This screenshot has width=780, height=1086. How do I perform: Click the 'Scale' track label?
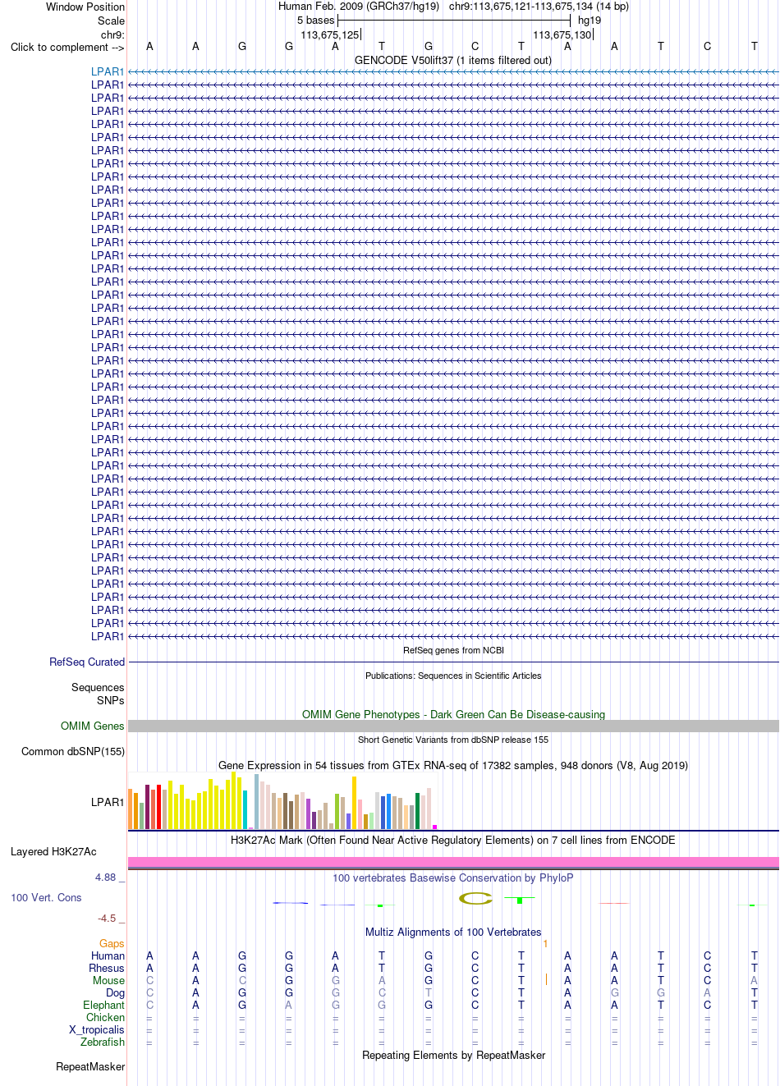click(112, 21)
